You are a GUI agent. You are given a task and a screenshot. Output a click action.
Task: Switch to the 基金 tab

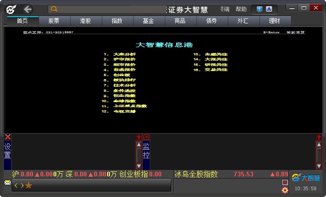click(149, 21)
